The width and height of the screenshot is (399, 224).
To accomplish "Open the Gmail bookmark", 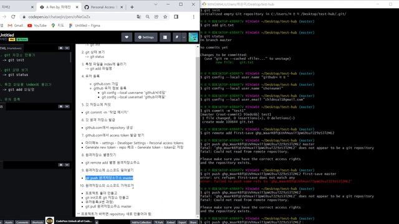I will tap(15, 26).
